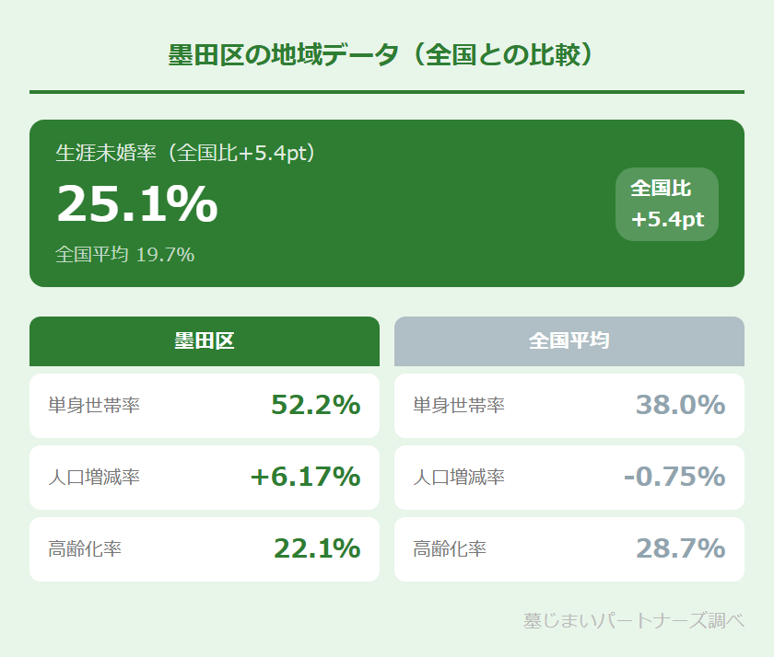Select the 22.1% aging rate value
The height and width of the screenshot is (657, 774).
316,548
